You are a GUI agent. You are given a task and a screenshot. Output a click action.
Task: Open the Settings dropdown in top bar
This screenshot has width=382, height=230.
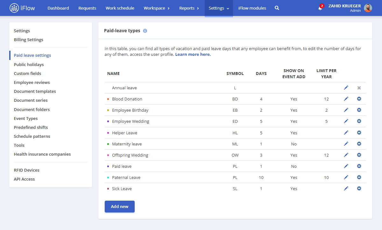pos(219,8)
